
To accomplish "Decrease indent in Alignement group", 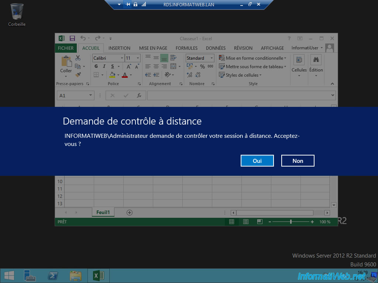I will [x=148, y=75].
